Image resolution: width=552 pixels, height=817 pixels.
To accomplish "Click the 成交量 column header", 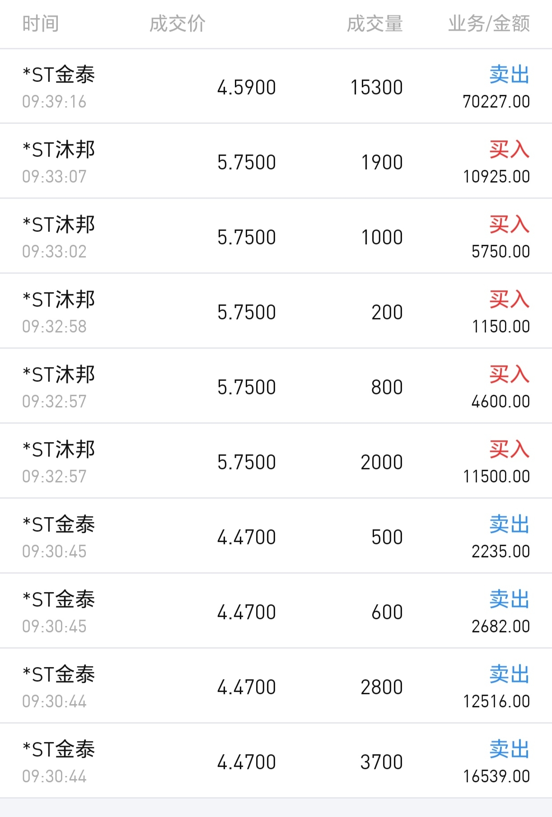I will point(375,23).
